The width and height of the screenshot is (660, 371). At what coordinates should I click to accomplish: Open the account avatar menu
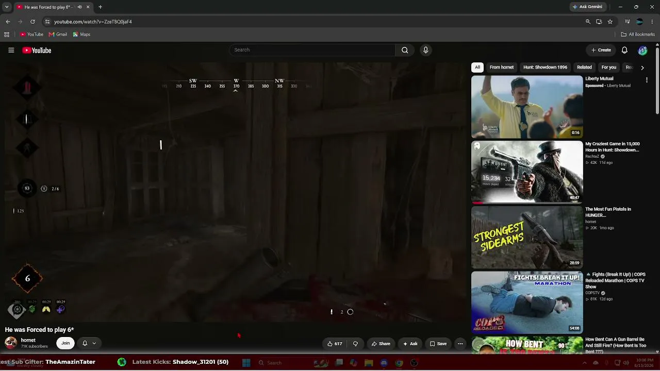(x=642, y=50)
